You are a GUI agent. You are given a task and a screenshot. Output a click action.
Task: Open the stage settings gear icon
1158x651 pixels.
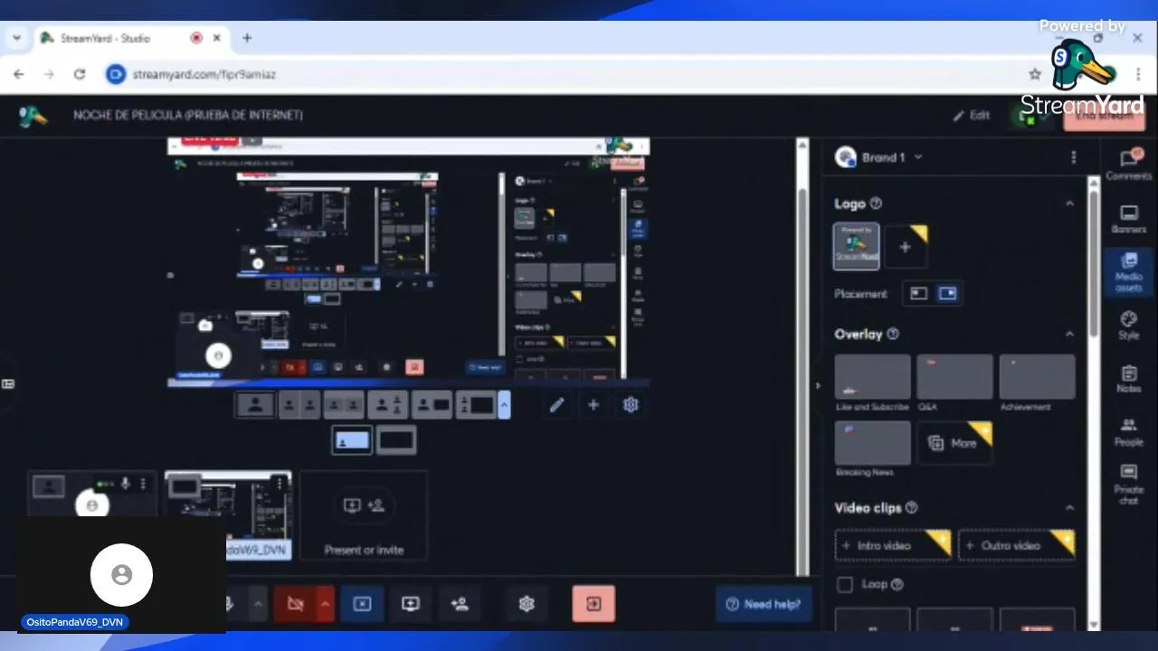[x=631, y=405]
